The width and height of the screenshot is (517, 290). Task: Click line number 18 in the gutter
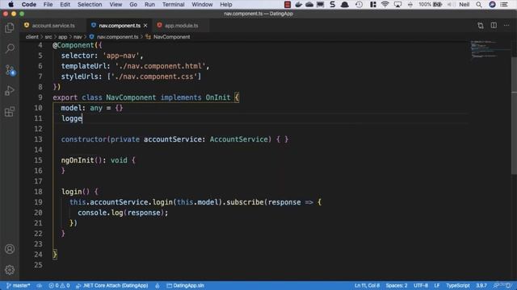point(38,192)
